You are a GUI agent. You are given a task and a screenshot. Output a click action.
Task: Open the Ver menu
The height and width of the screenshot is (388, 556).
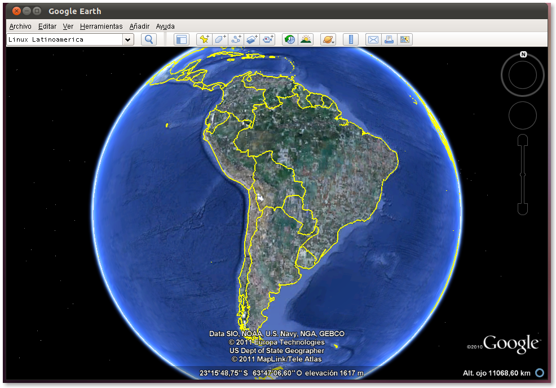click(x=68, y=26)
